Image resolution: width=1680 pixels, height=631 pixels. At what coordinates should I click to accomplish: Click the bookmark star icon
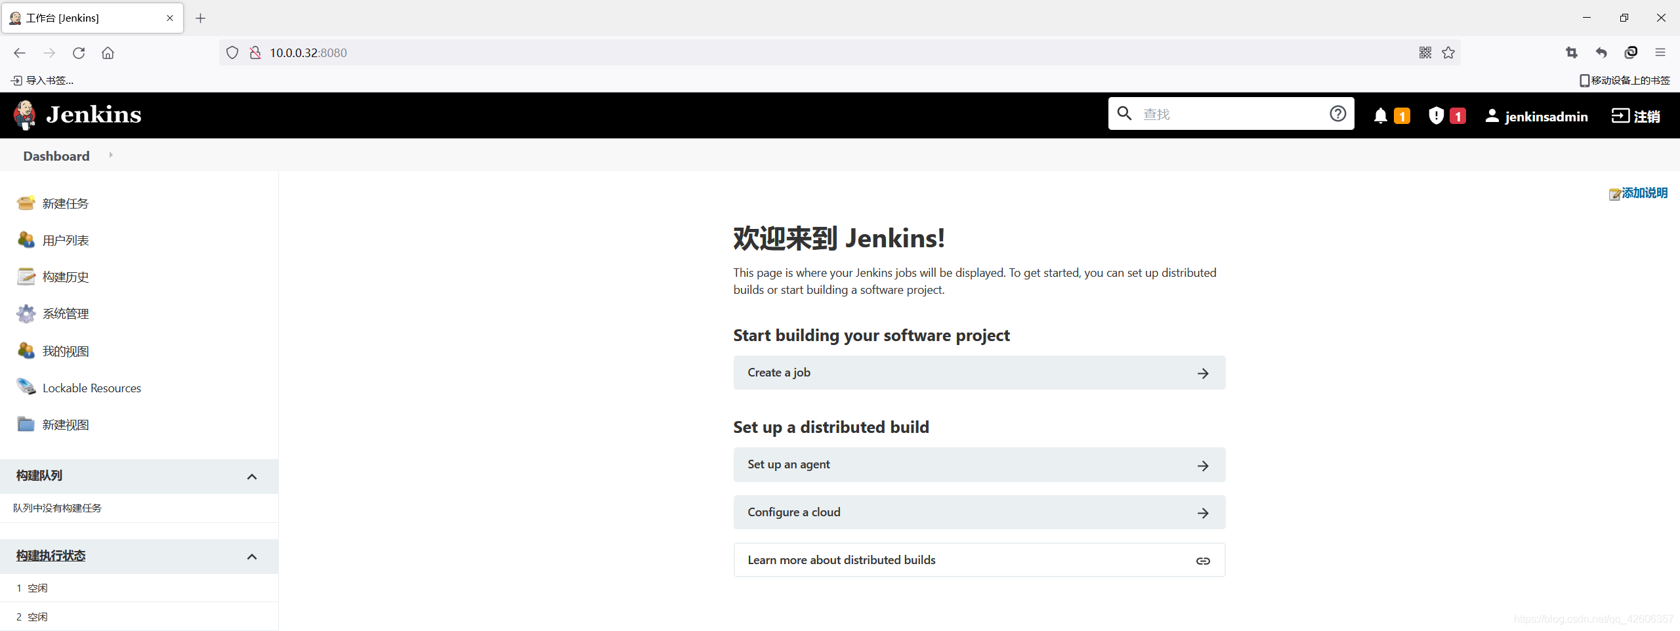[1448, 52]
